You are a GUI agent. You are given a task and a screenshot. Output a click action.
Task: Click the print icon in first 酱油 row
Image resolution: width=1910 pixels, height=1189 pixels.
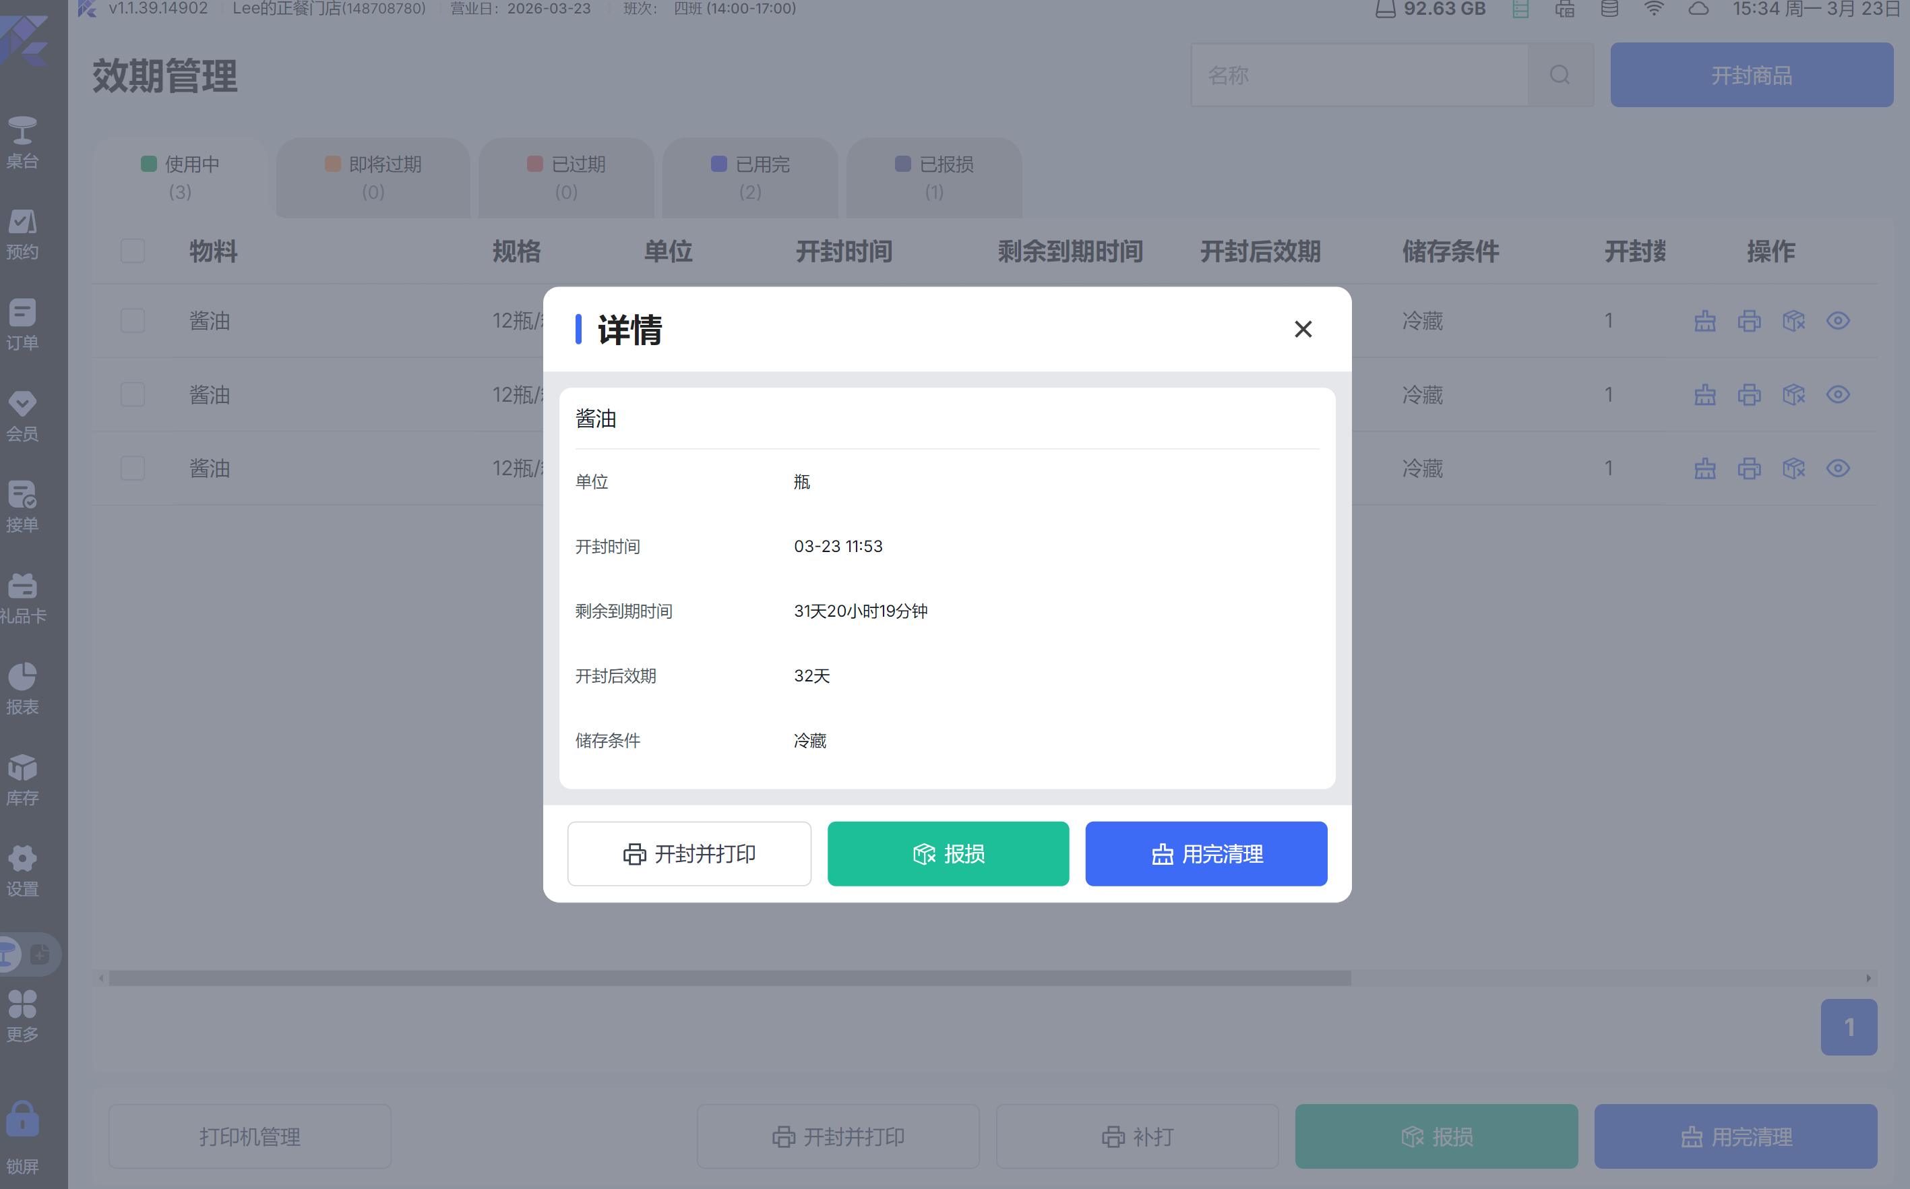pyautogui.click(x=1749, y=321)
